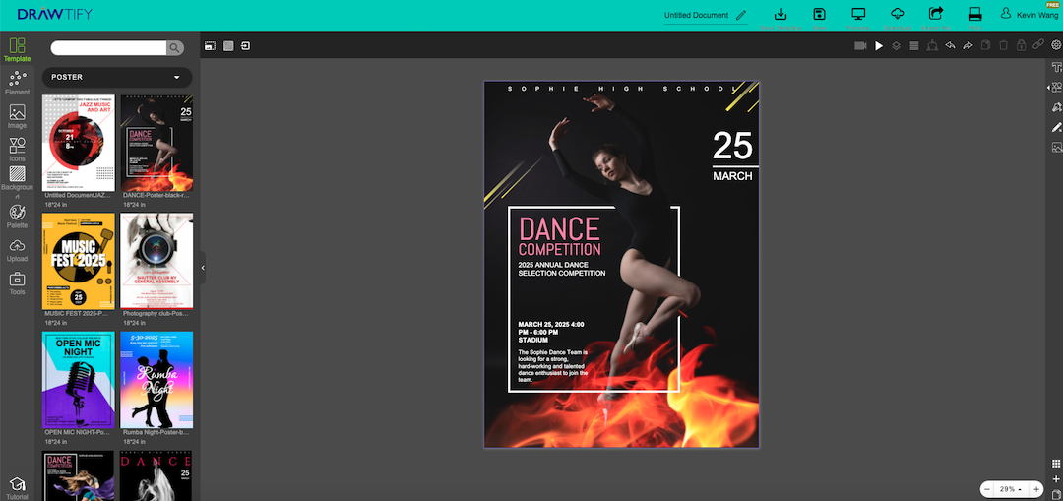Open the Preview monitor button
The image size is (1063, 501).
tap(859, 19)
